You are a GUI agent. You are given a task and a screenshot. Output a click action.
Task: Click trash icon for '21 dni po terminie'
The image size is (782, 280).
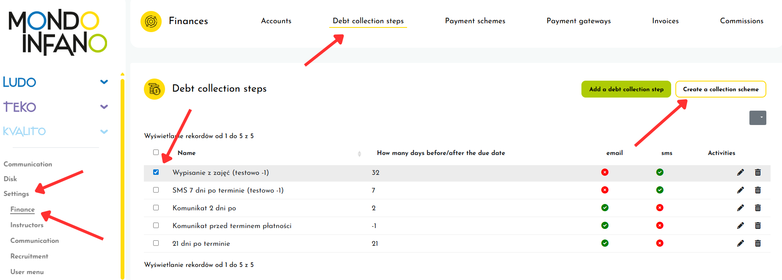[757, 243]
